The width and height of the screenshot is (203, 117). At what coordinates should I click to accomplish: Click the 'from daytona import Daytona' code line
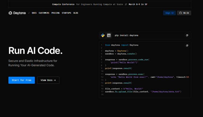pyautogui.click(x=122, y=45)
